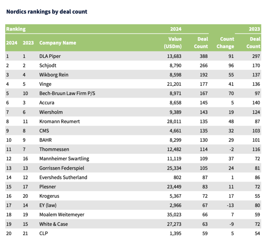The width and height of the screenshot is (268, 242).
Task: Select the 'Krogerus' company name
Action: [x=49, y=196]
